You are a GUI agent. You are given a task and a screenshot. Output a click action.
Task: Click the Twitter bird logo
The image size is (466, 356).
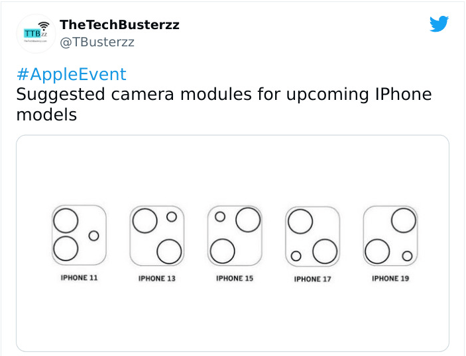(x=439, y=24)
